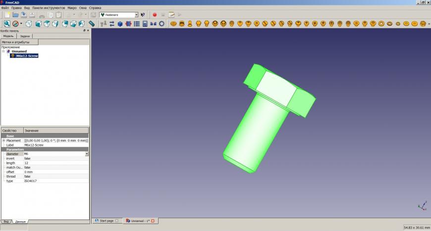Click the red-blue Match screw diameter icon

pos(128,24)
